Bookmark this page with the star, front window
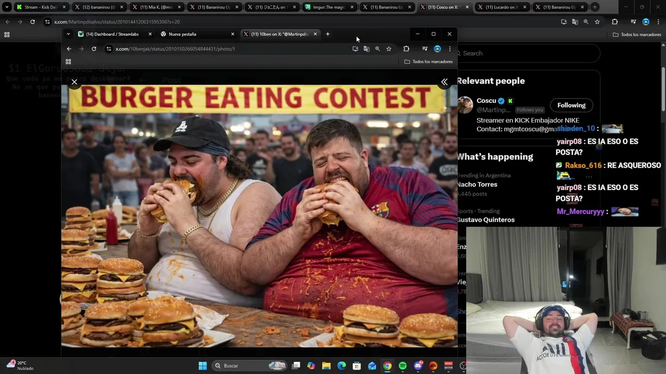Viewport: 666px width, 374px height. [x=389, y=49]
